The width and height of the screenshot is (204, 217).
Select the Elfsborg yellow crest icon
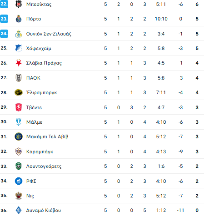pos(19,92)
